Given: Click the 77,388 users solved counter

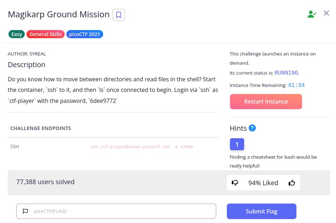Looking at the screenshot, I should (45, 182).
